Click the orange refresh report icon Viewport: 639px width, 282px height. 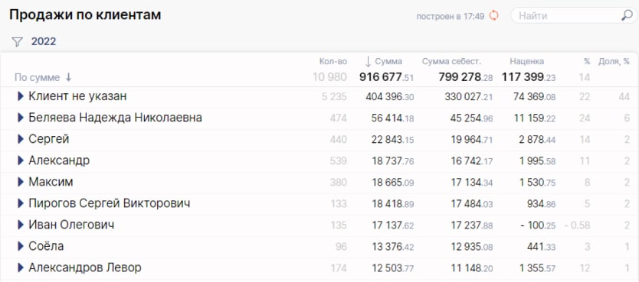pyautogui.click(x=493, y=16)
